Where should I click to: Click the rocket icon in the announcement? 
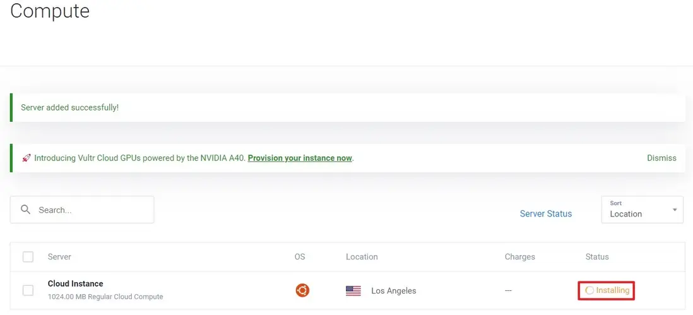(x=26, y=158)
